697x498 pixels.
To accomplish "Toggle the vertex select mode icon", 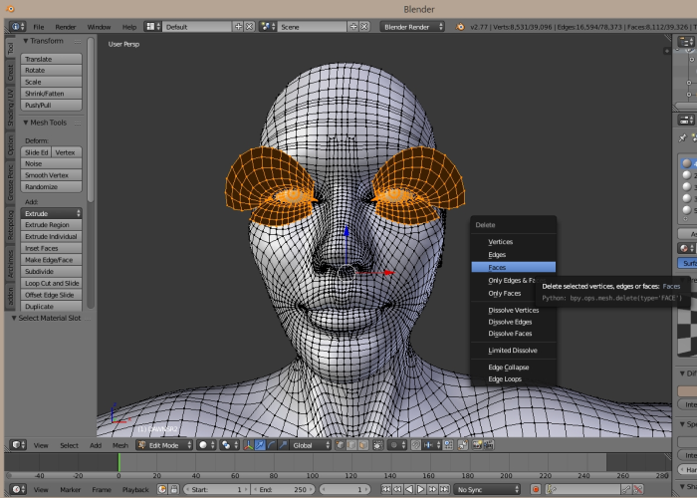I will (339, 445).
